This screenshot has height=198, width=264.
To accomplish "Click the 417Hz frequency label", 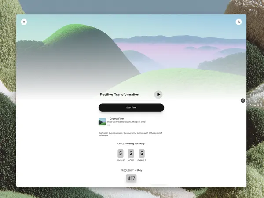I will 139,170.
